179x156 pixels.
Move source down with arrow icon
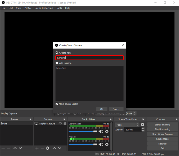pos(60,148)
